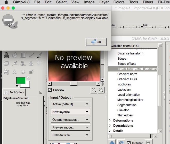The image size is (170, 144).
Task: Swap foreground and background colors
Action: coord(28,78)
